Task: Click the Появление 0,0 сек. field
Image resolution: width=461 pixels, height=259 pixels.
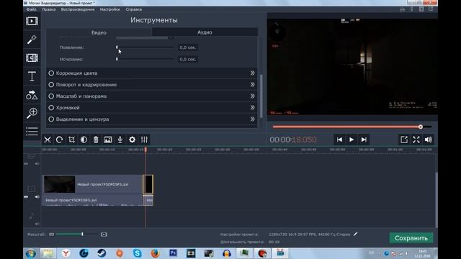Action: 188,47
